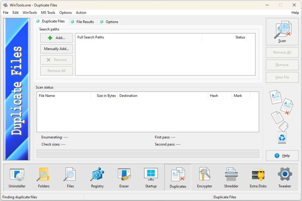
Task: Click the Second pass status text
Action: pyautogui.click(x=168, y=144)
